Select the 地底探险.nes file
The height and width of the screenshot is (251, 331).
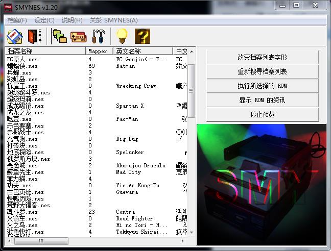26,153
